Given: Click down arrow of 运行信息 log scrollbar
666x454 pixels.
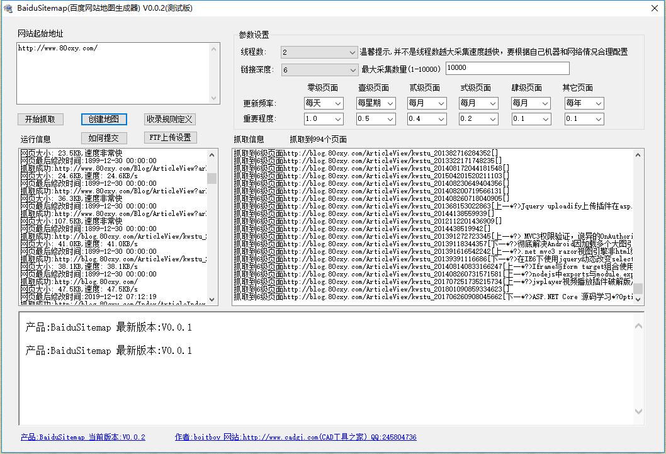Looking at the screenshot, I should click(212, 299).
